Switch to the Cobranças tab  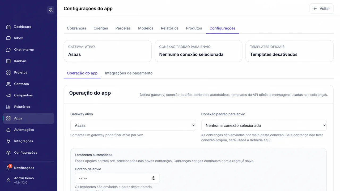(76, 28)
